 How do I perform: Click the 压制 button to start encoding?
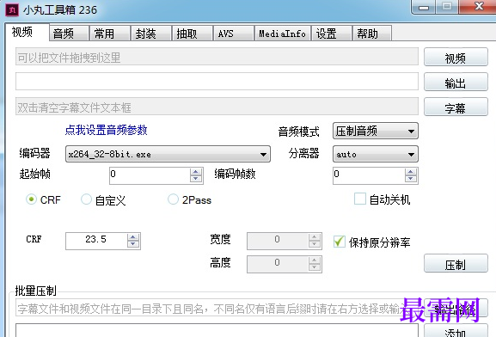point(456,263)
